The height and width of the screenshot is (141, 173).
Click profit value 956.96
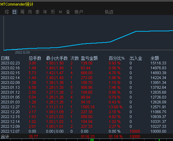(x=87, y=87)
